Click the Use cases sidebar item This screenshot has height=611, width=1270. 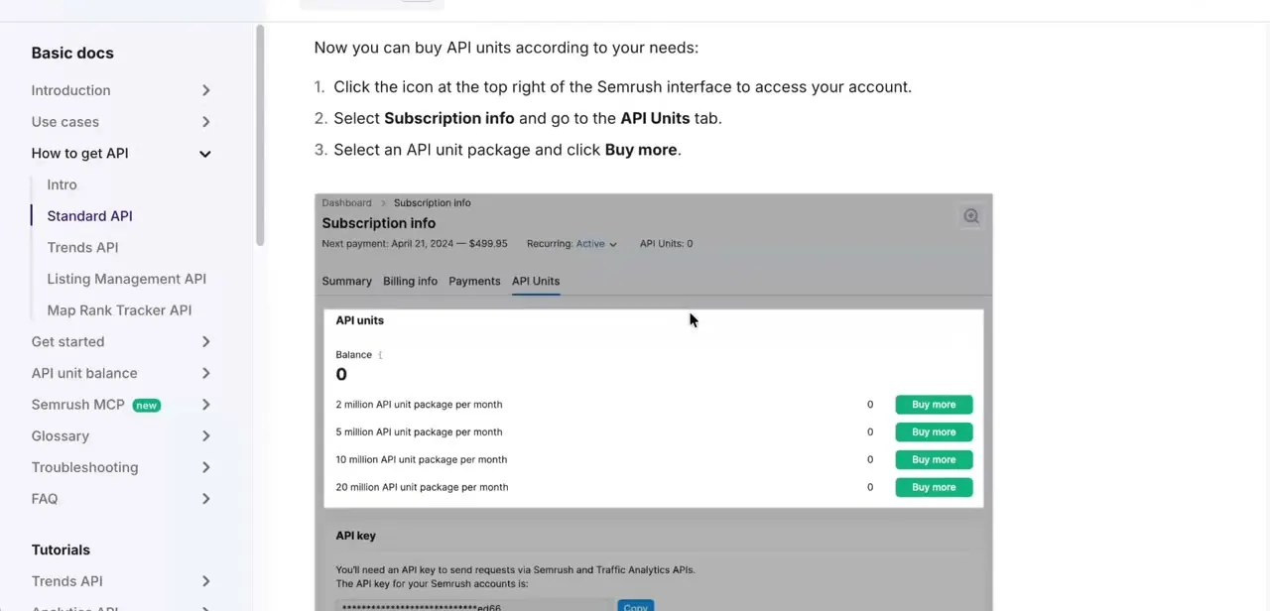click(64, 122)
